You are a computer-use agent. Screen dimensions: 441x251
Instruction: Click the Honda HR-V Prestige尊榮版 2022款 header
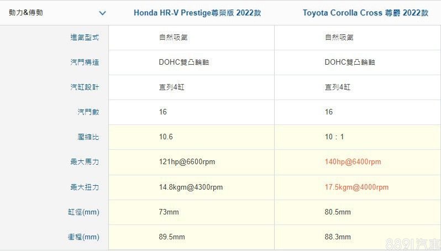click(x=197, y=13)
